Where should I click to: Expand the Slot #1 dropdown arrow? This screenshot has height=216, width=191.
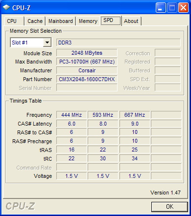click(47, 43)
